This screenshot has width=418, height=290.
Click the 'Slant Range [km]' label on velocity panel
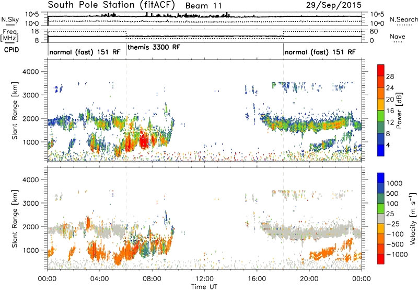point(15,218)
